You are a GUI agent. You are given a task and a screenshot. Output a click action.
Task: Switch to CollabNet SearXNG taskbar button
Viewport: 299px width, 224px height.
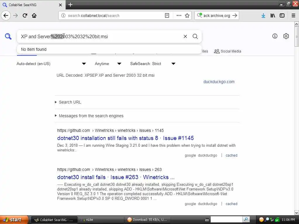point(54,220)
